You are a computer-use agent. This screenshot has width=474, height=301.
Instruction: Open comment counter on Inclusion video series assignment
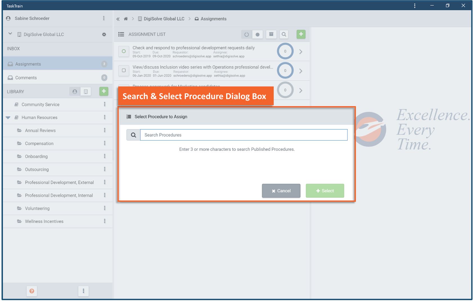pos(285,70)
